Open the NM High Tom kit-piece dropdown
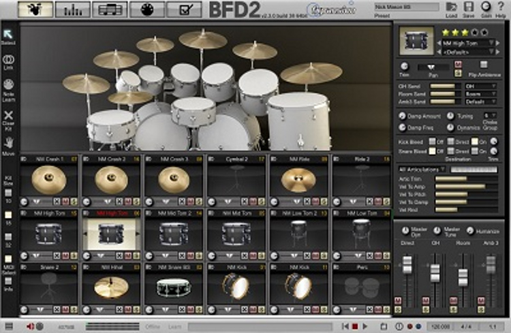Viewport: 511px width, 333px height. pos(468,43)
